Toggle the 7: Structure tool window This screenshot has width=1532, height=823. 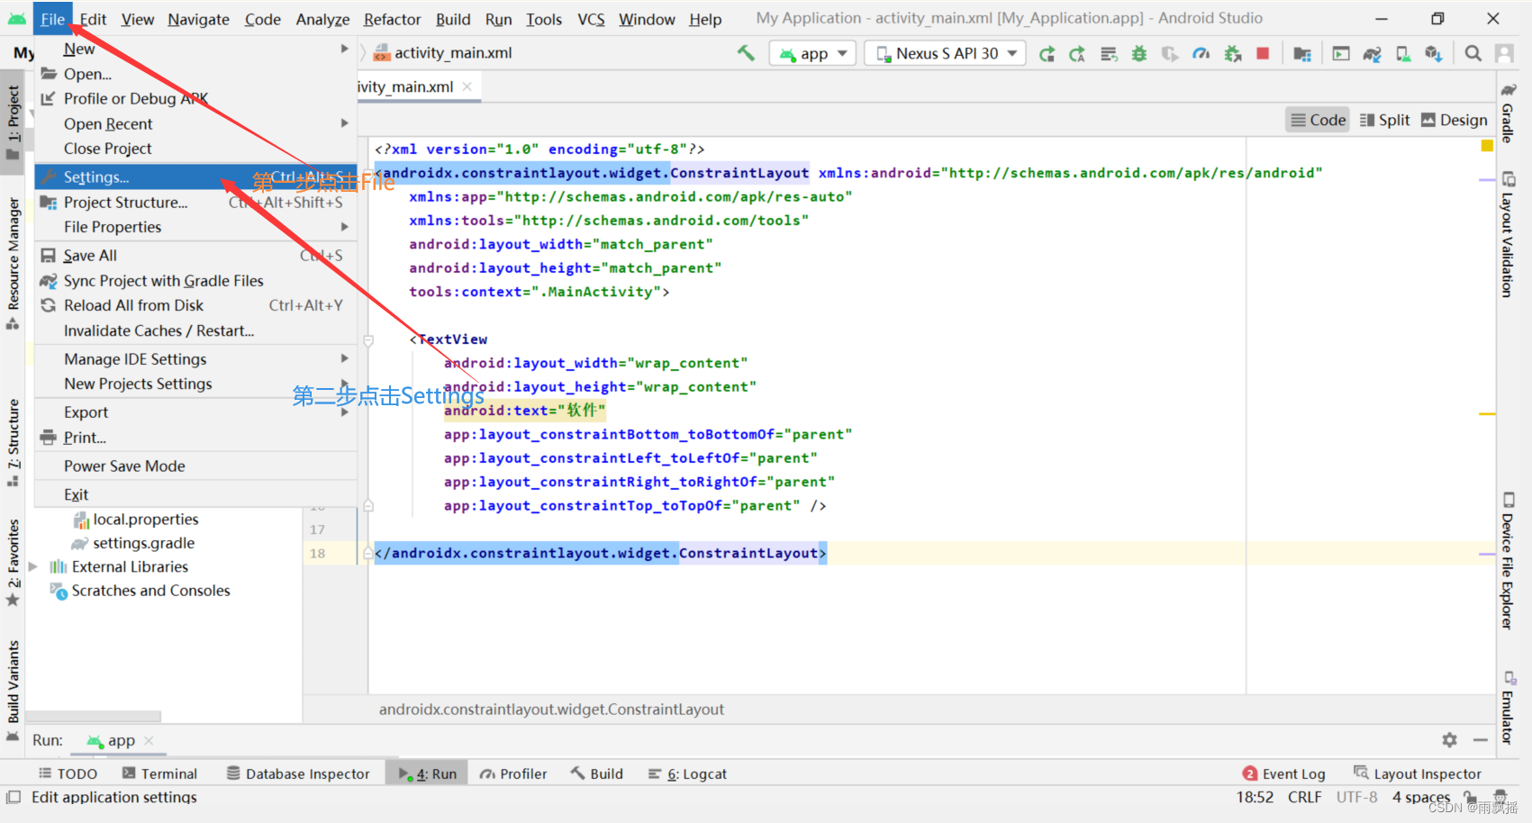[x=13, y=443]
